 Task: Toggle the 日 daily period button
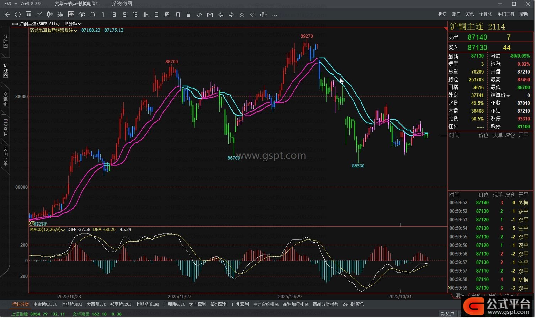click(156, 15)
